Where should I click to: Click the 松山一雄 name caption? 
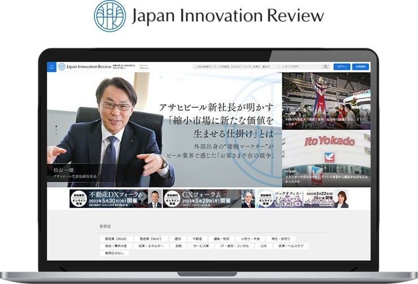tap(63, 170)
